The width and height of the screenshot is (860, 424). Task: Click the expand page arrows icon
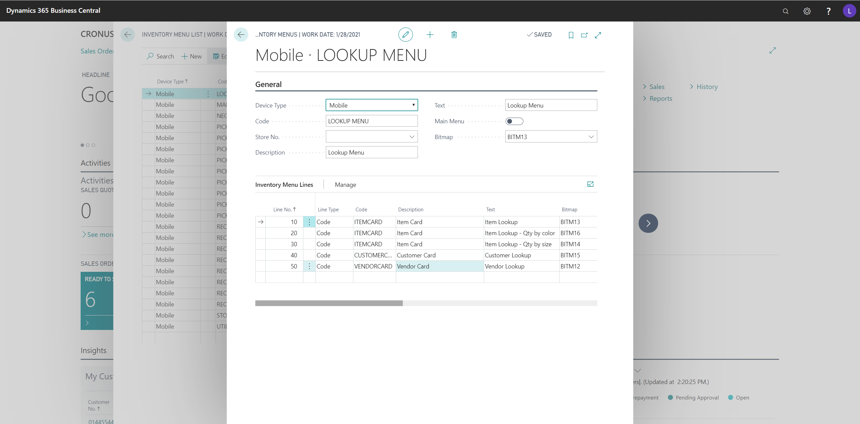(598, 35)
